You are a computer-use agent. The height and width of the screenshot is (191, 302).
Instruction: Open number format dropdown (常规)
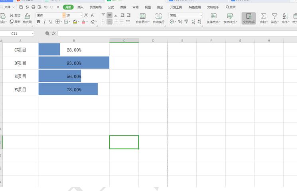[201, 15]
